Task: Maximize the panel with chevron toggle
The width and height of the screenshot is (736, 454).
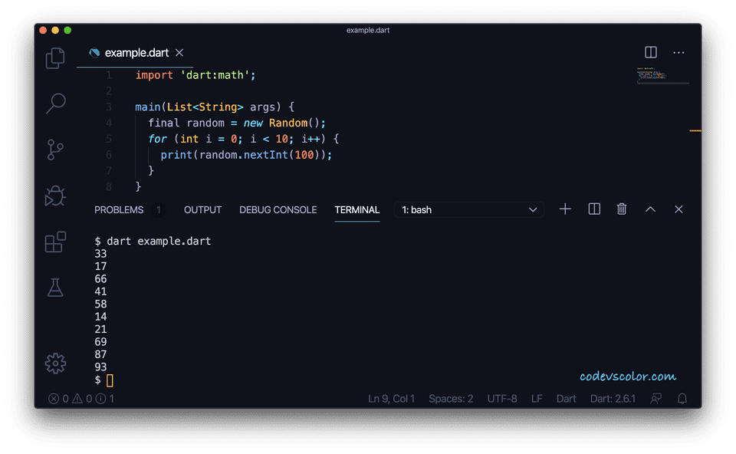Action: (650, 209)
